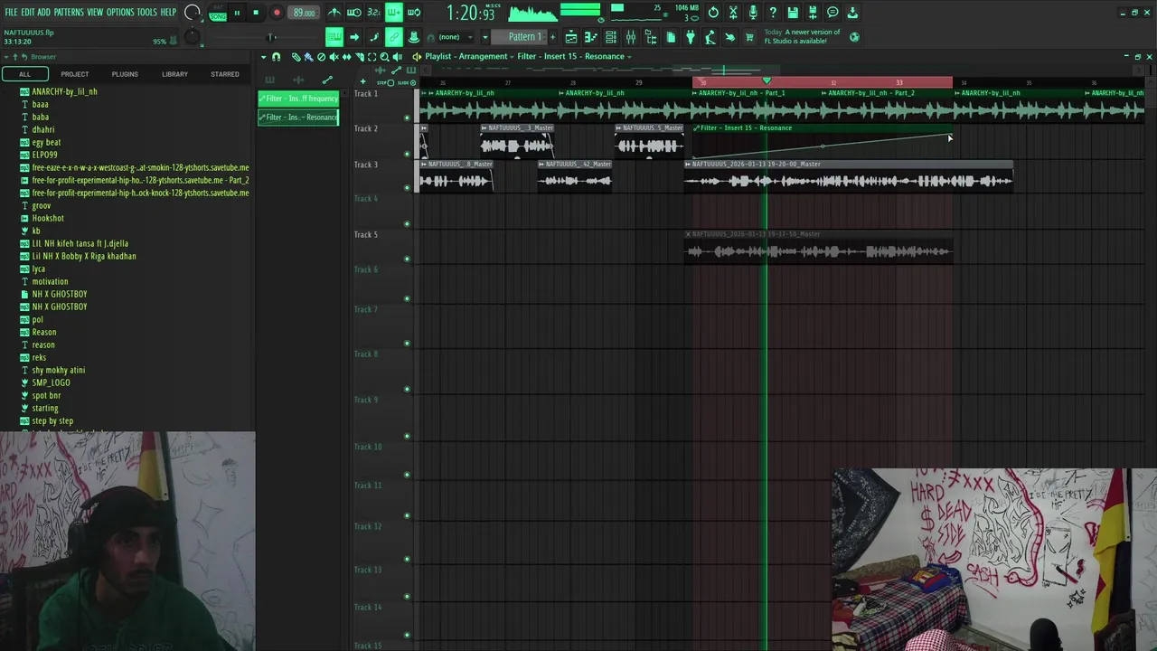
Task: Toggle multilink to controllers icon
Action: coord(414,37)
